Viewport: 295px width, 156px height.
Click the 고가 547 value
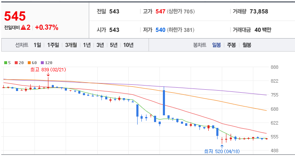160,11
